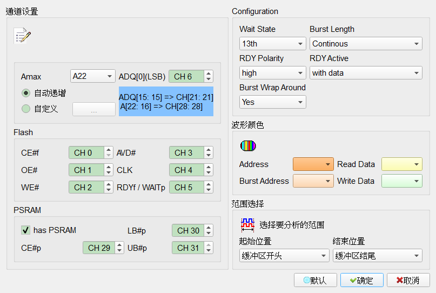Click the LB#p CH 30 field

[x=188, y=230]
